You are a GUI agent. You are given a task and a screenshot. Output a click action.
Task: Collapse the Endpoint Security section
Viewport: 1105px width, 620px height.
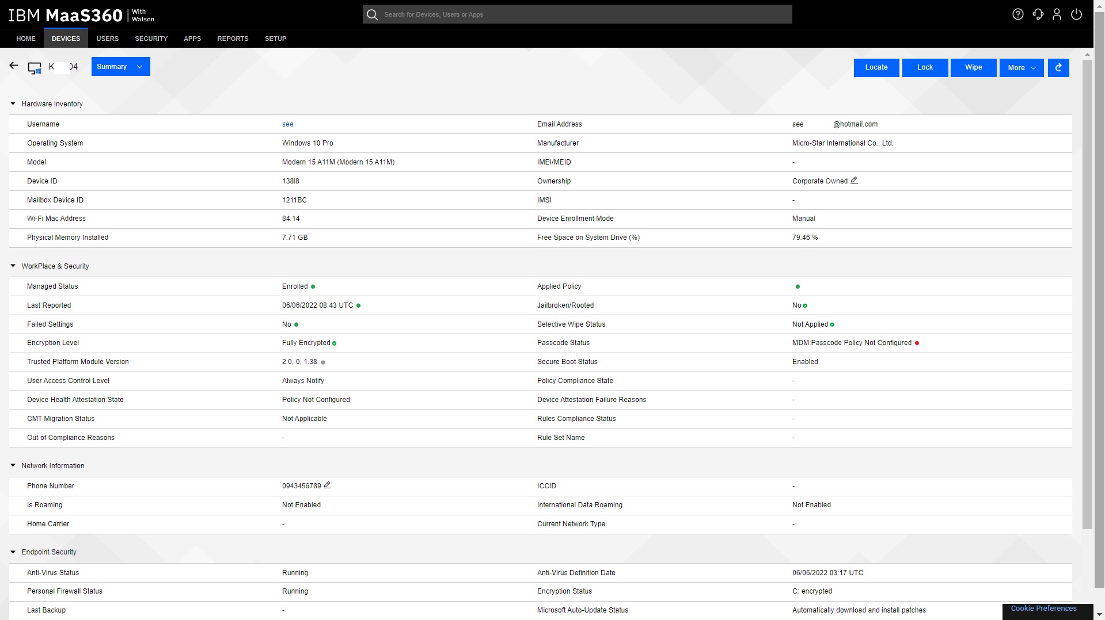coord(13,552)
